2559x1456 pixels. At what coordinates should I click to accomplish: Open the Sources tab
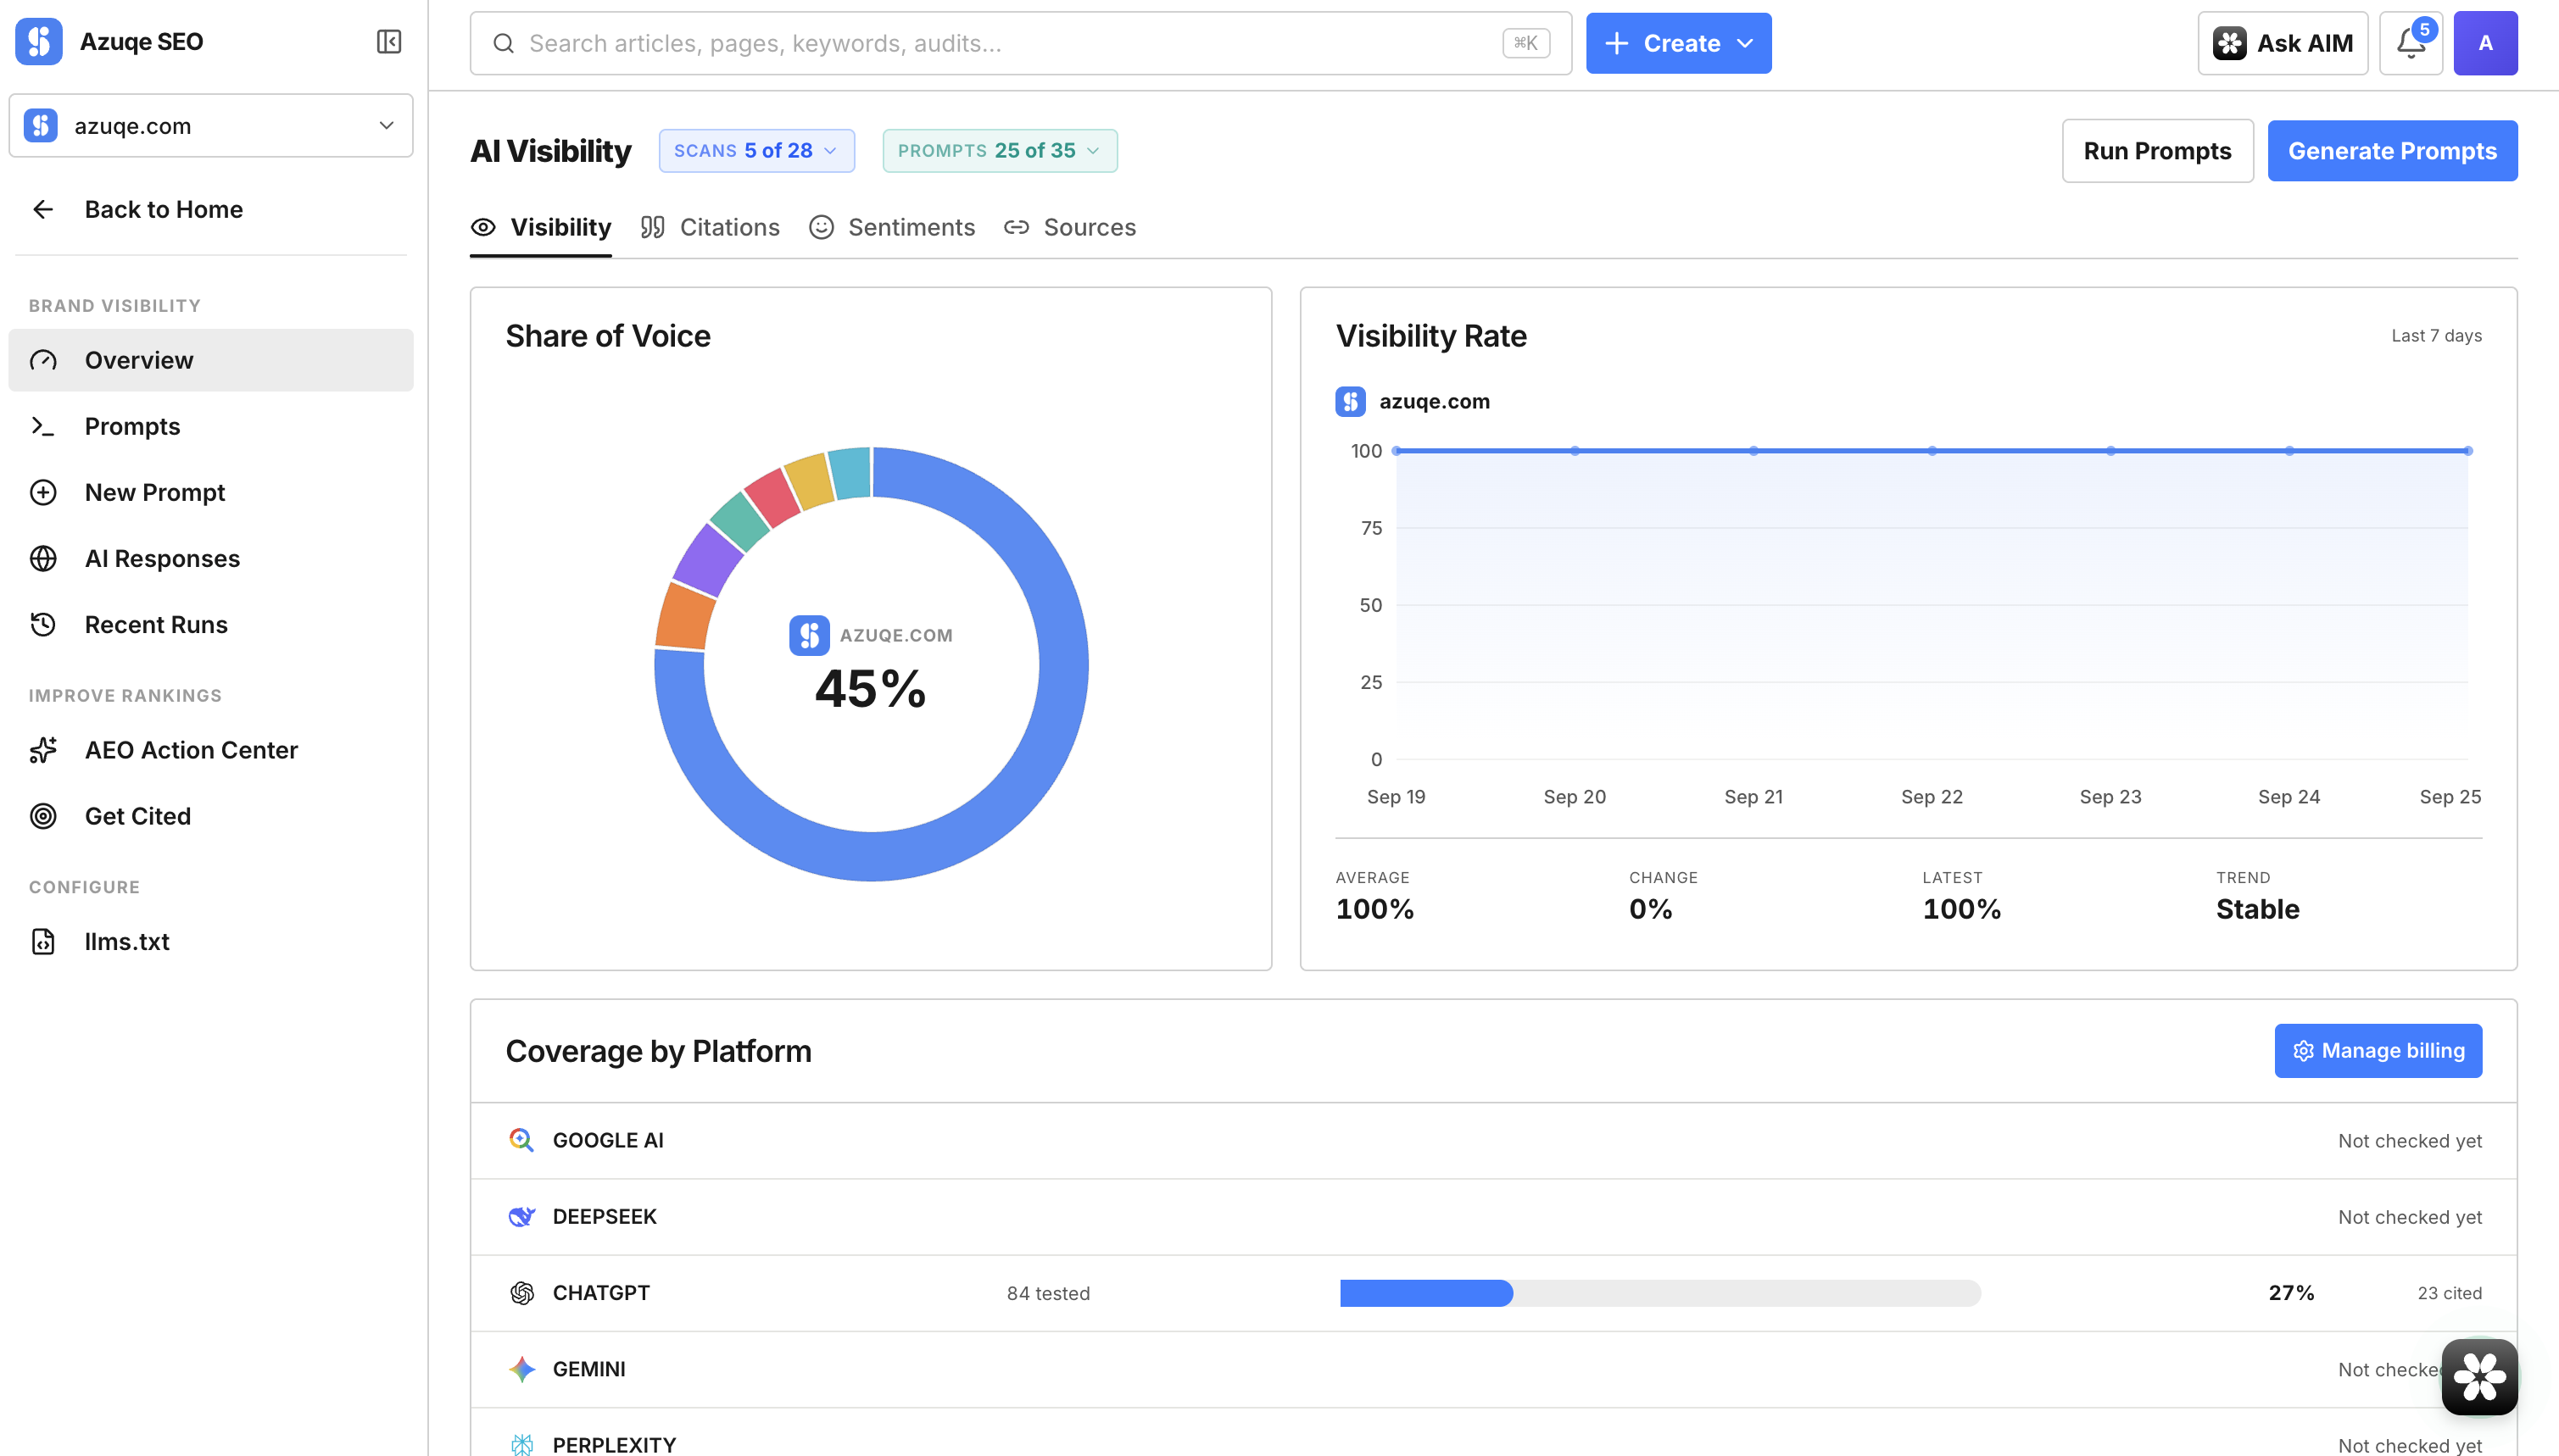click(x=1069, y=228)
